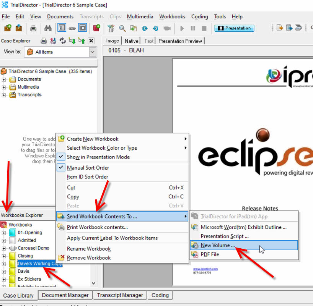The image size is (313, 306).
Task: Click the rotate clockwise icon
Action: click(x=145, y=29)
